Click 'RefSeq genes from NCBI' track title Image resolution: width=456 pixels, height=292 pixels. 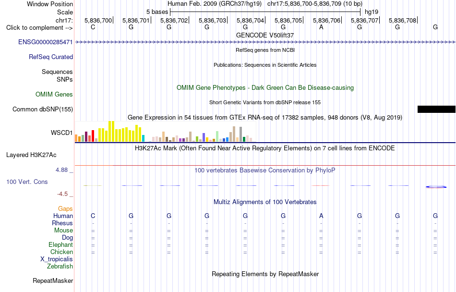265,50
